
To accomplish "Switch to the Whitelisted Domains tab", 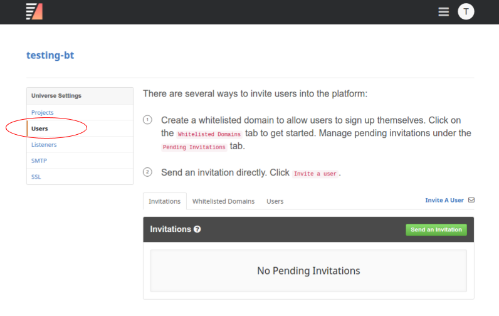I will tap(223, 201).
